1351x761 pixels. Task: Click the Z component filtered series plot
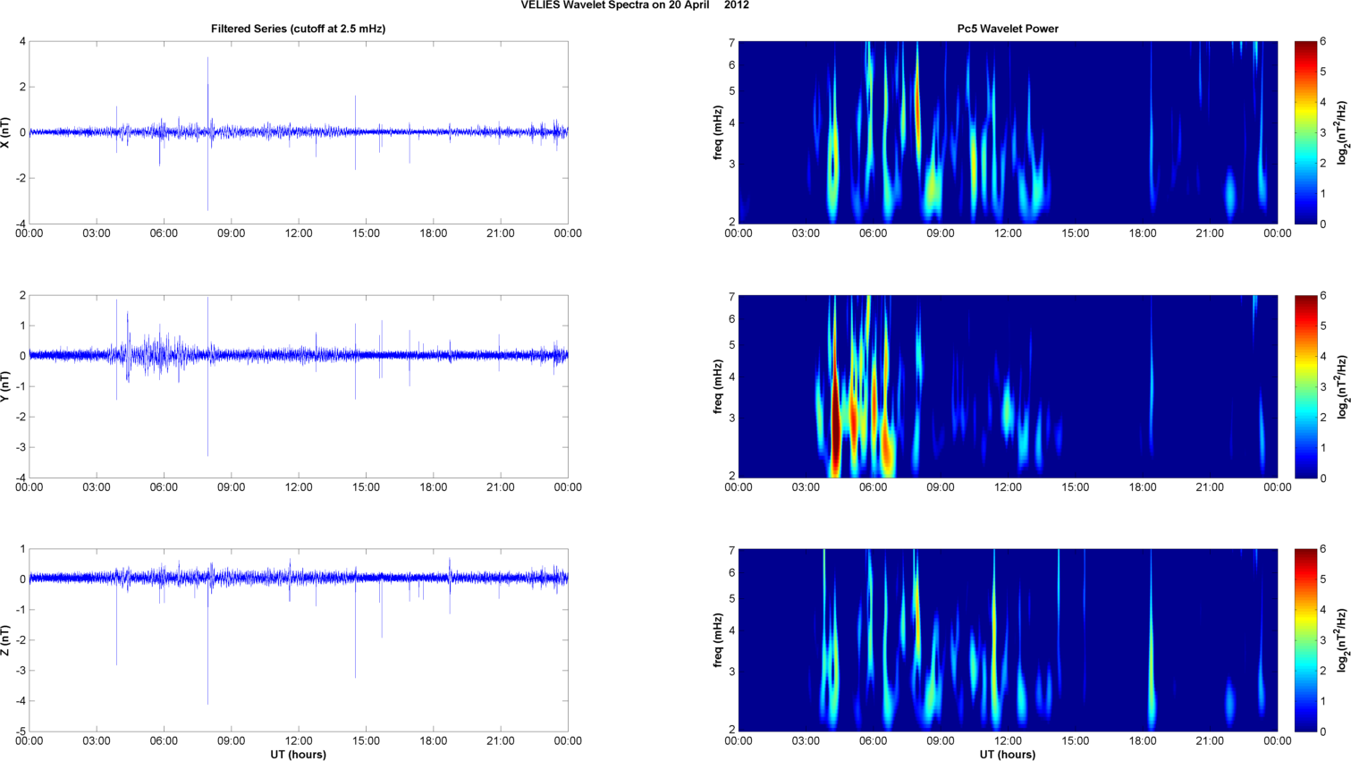299,640
